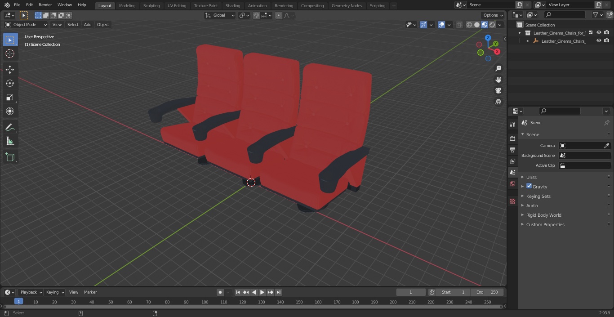
Task: Open the Texture properties tab
Action: click(x=512, y=201)
